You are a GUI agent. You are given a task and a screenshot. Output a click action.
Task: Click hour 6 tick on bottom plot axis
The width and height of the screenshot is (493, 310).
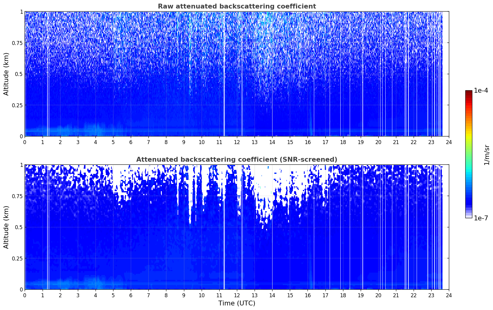click(131, 295)
